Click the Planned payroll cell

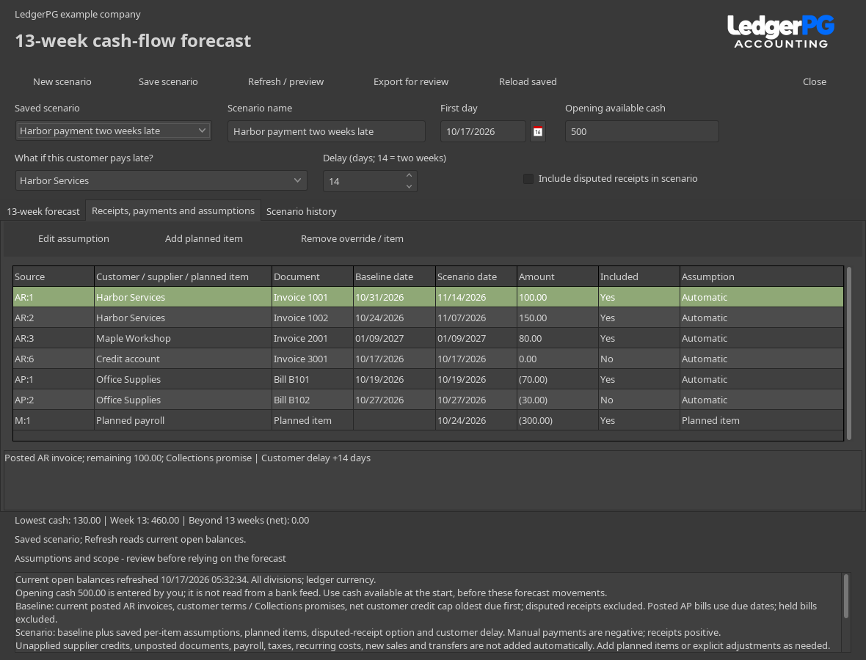pyautogui.click(x=183, y=420)
